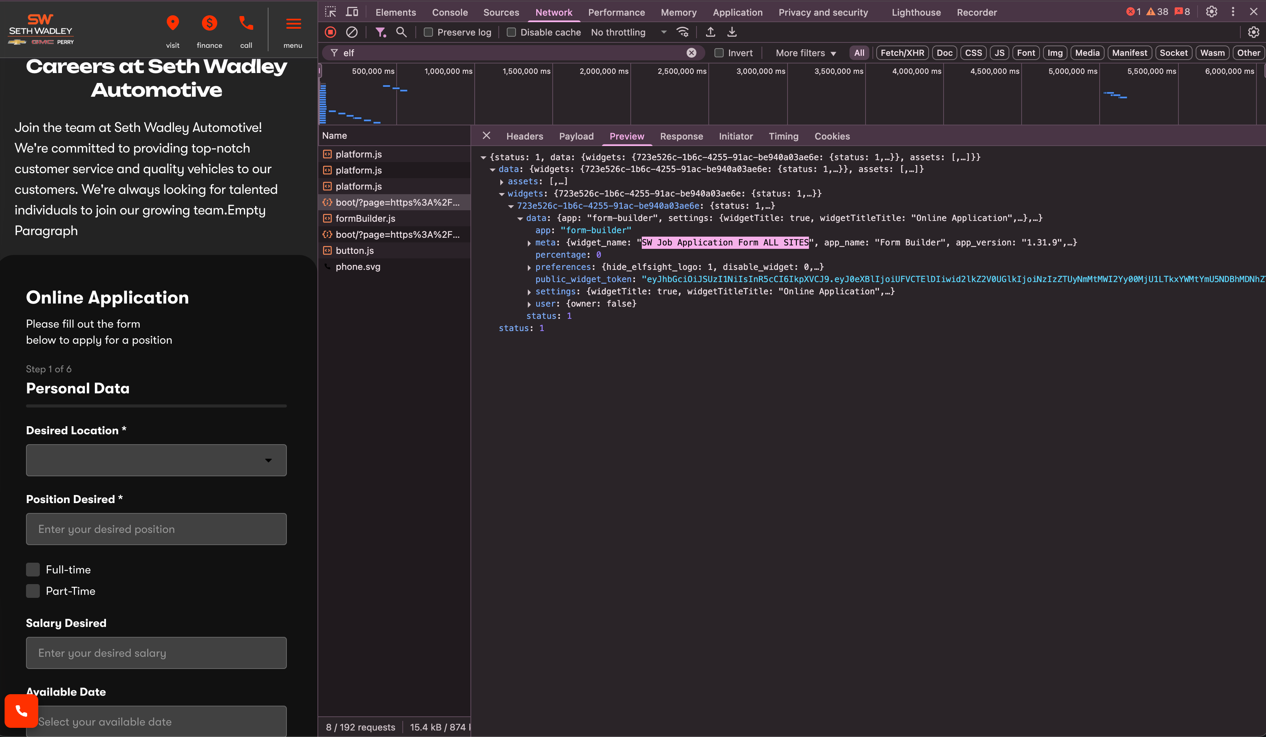Image resolution: width=1266 pixels, height=737 pixels.
Task: Open the inspect element picker tool
Action: 330,12
